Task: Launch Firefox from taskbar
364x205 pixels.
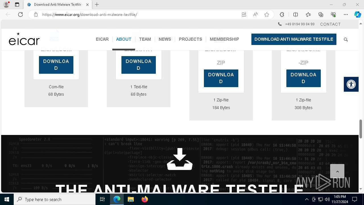Action: click(145, 199)
